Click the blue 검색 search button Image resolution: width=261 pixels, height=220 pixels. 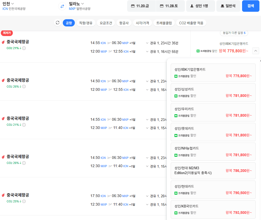point(251,6)
